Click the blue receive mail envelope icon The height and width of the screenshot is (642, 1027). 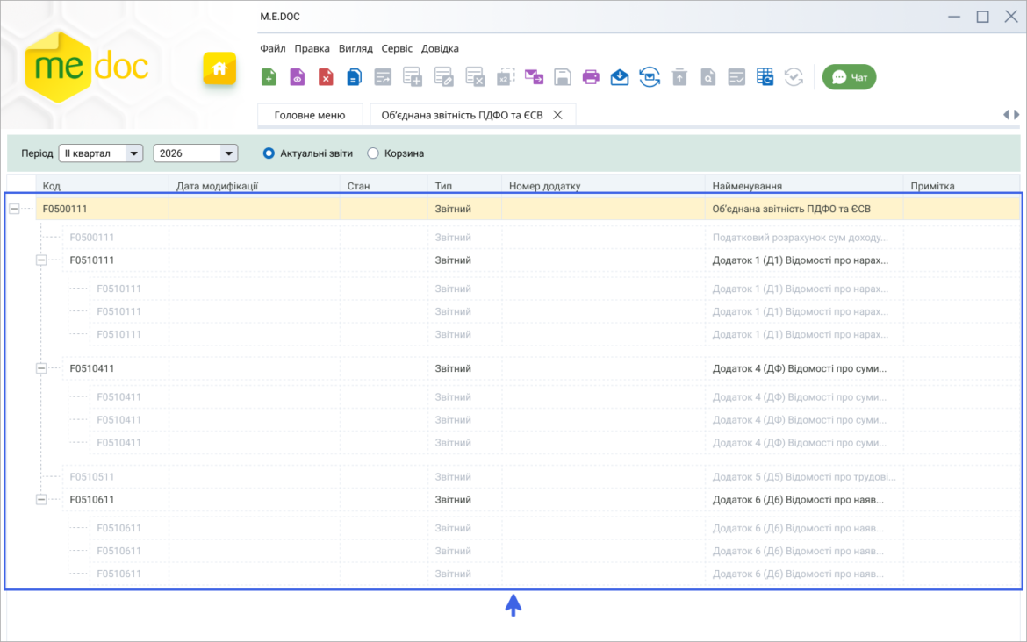tap(620, 77)
